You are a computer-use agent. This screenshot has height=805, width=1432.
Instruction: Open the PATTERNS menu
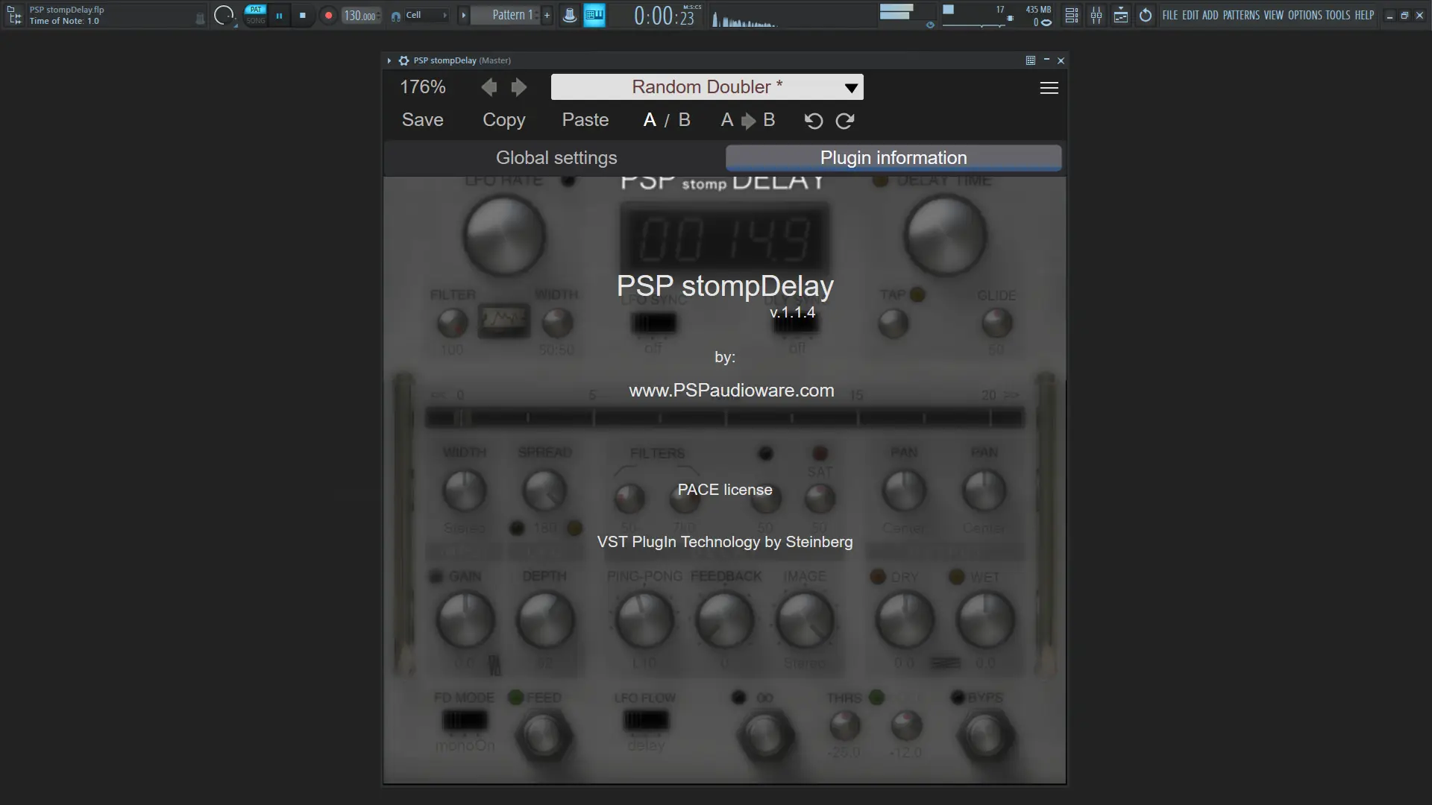[x=1241, y=15]
